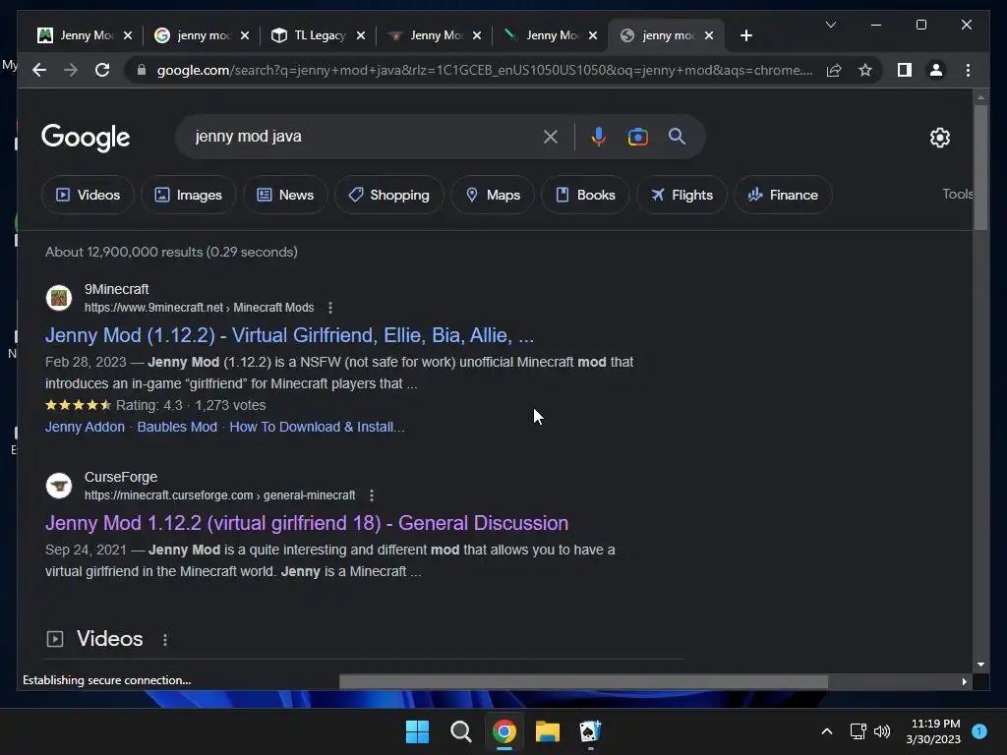1007x755 pixels.
Task: Open network status in system tray
Action: click(x=858, y=731)
